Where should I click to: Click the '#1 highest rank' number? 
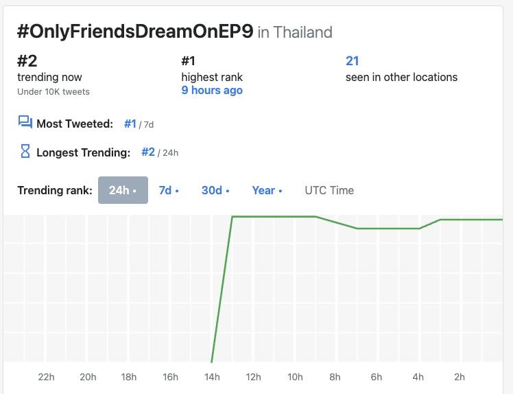tap(189, 61)
